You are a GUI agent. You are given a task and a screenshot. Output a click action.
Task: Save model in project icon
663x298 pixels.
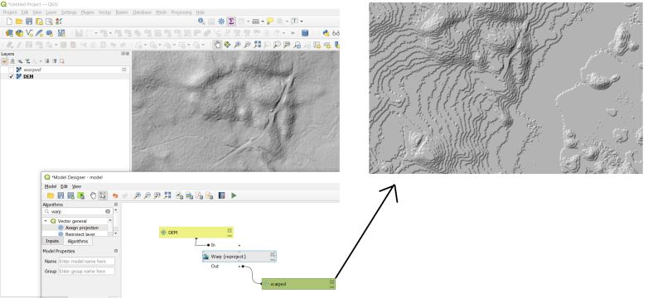click(x=80, y=195)
